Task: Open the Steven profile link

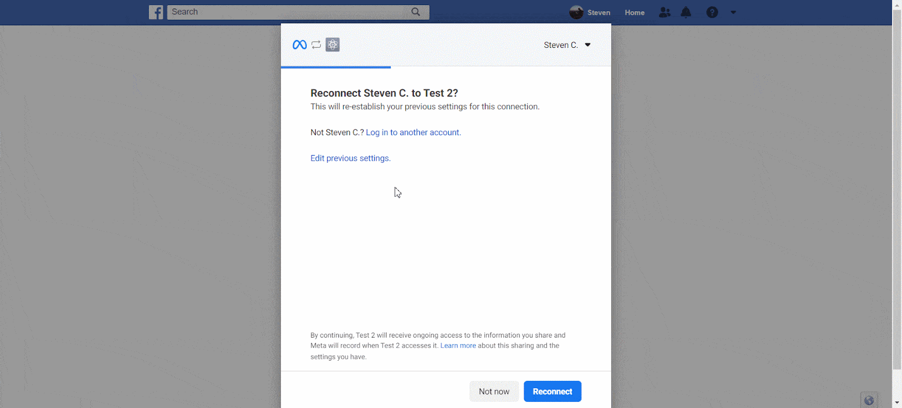Action: [x=599, y=12]
